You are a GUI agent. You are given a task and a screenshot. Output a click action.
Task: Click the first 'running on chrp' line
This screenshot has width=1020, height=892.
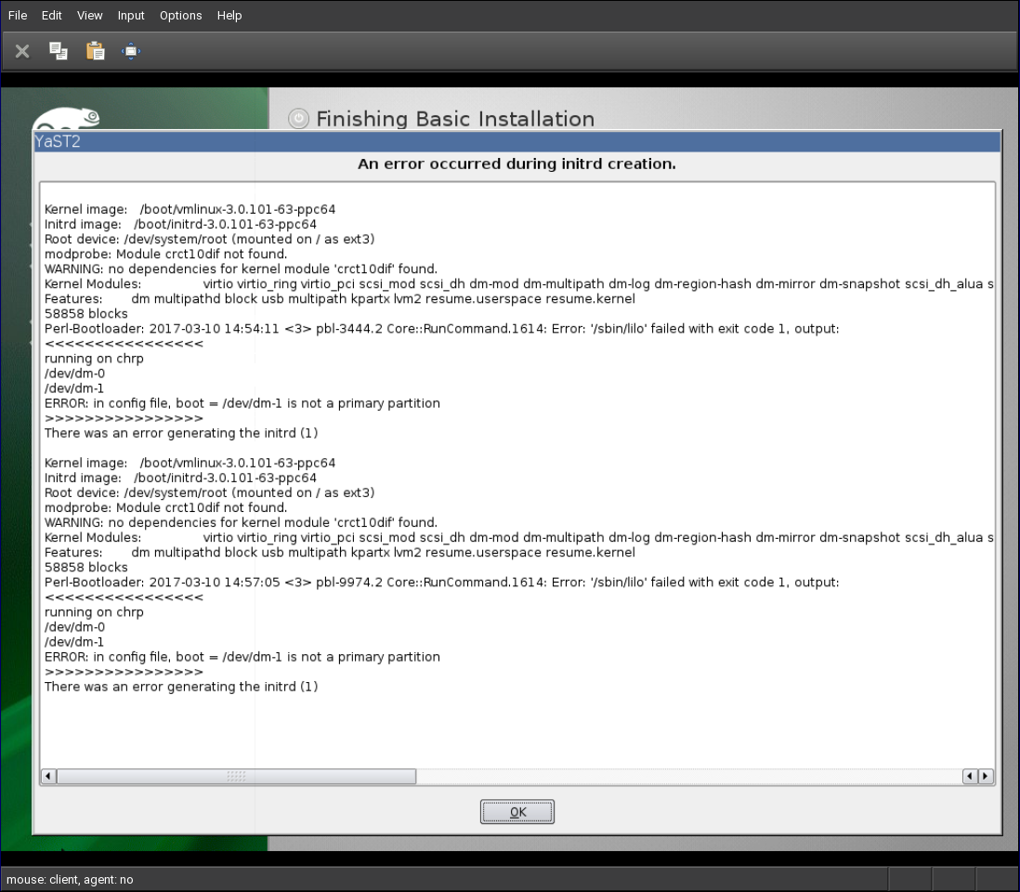click(x=94, y=360)
